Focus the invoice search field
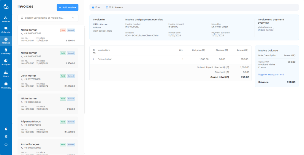This screenshot has width=304, height=155. 45,18
